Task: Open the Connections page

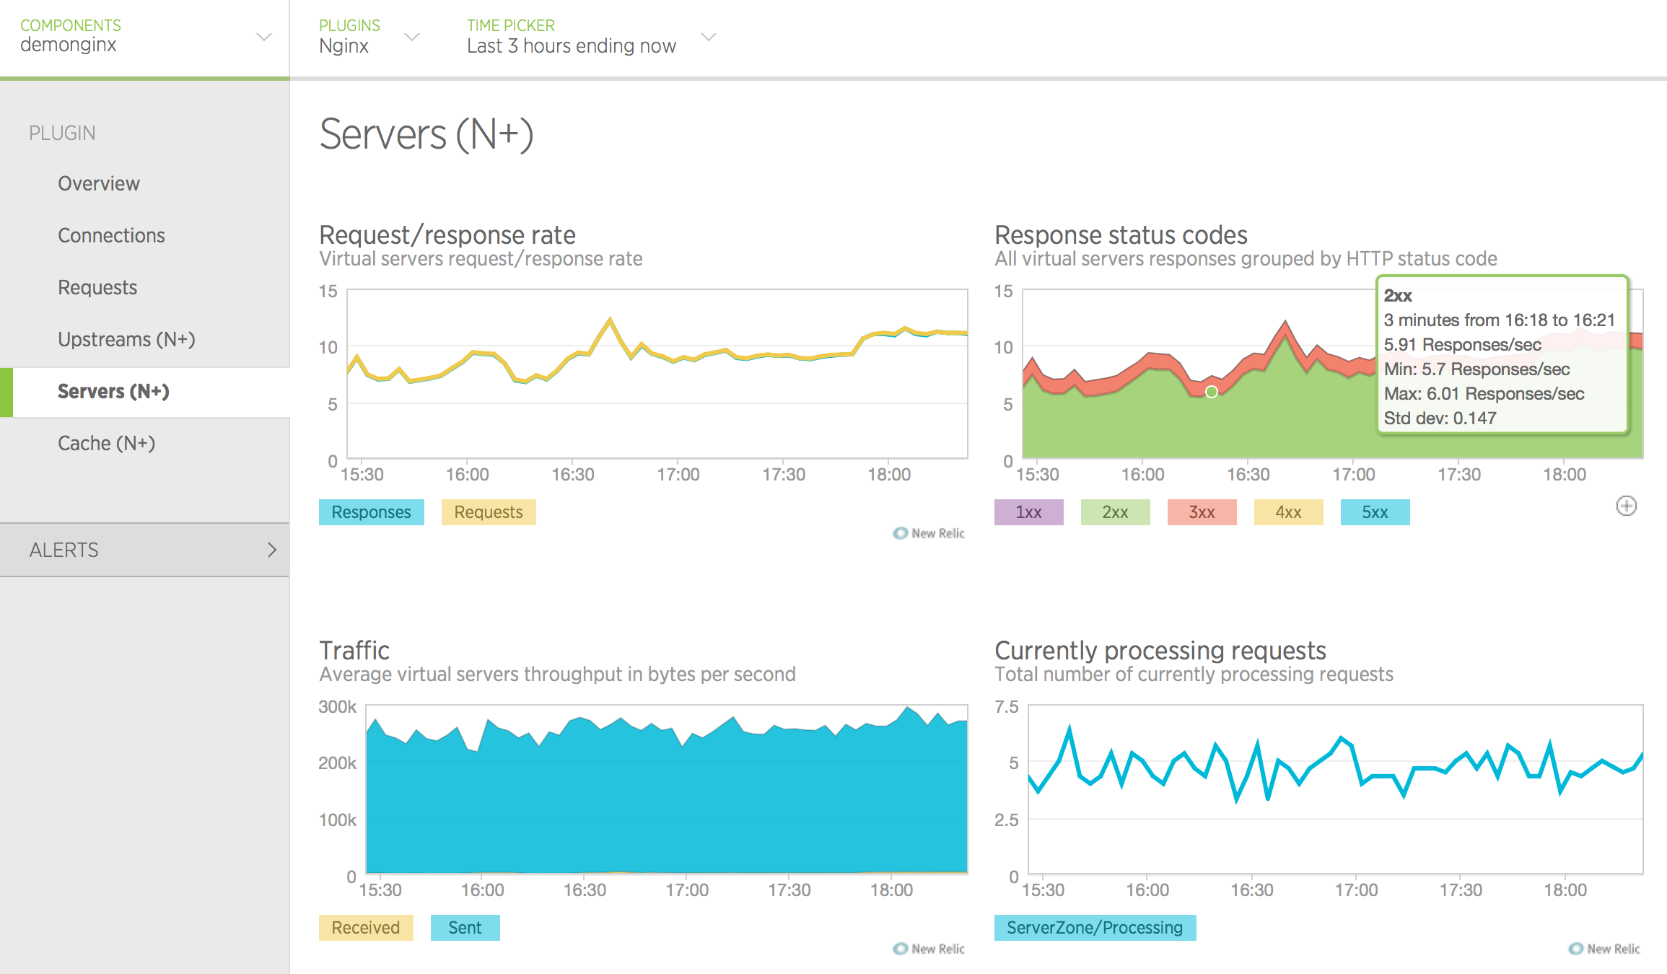Action: click(111, 235)
